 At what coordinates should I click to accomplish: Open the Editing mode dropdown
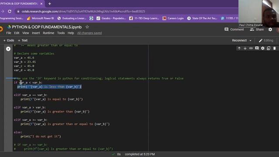[x=266, y=41]
